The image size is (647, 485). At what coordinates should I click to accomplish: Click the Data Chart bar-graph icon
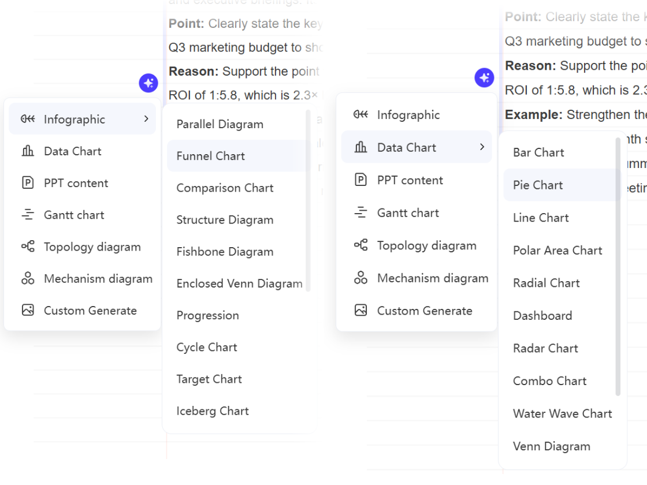27,151
